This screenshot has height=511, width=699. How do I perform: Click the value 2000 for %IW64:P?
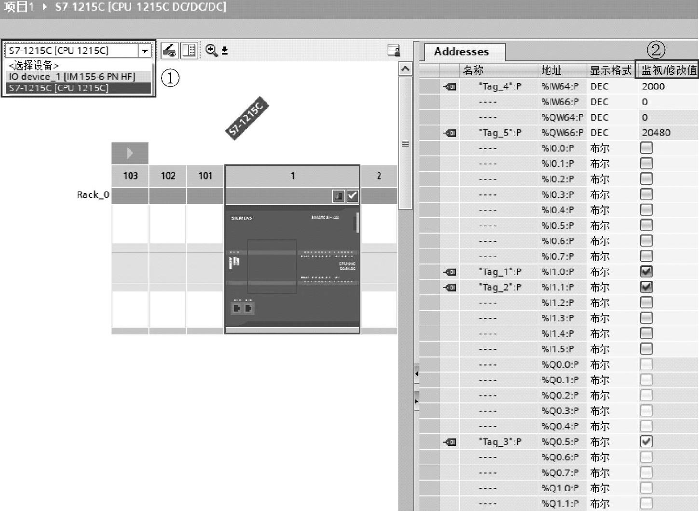[x=653, y=86]
